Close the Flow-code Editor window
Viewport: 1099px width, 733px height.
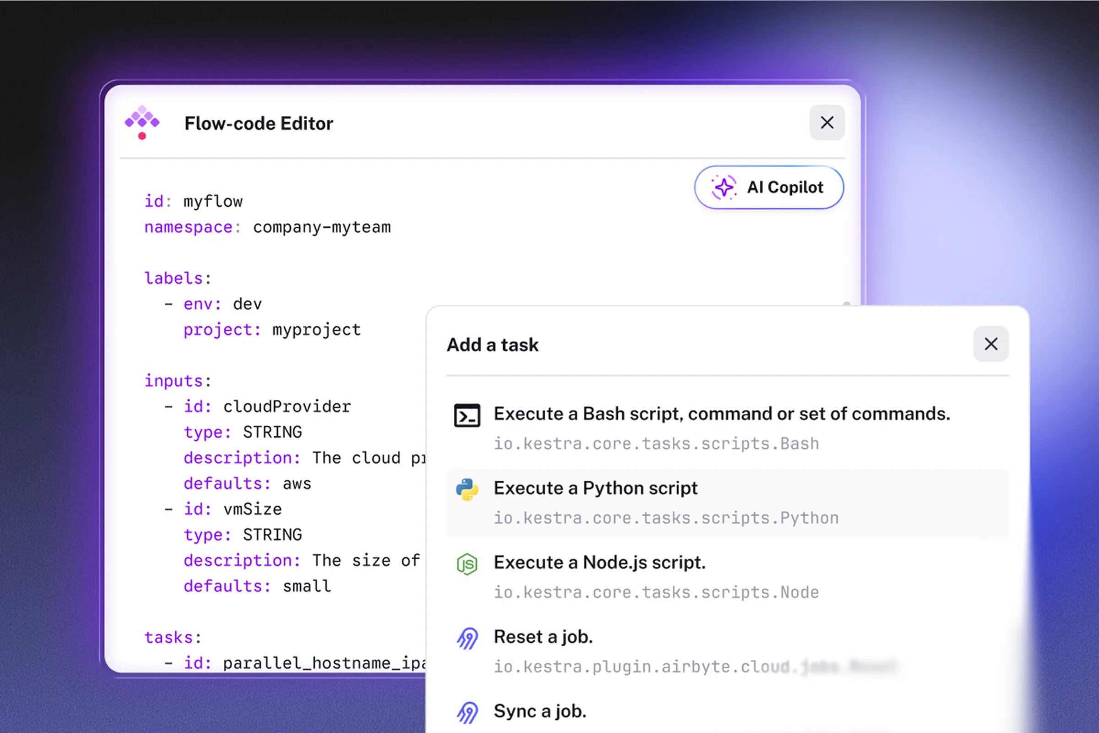pos(827,122)
